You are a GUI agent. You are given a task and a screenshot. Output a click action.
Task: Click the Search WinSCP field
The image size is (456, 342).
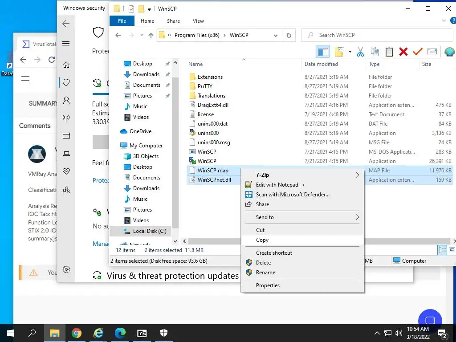[x=378, y=35]
